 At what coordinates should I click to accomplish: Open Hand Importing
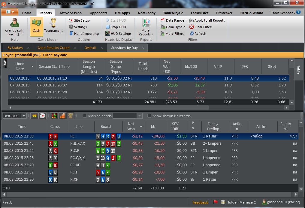(x=84, y=34)
